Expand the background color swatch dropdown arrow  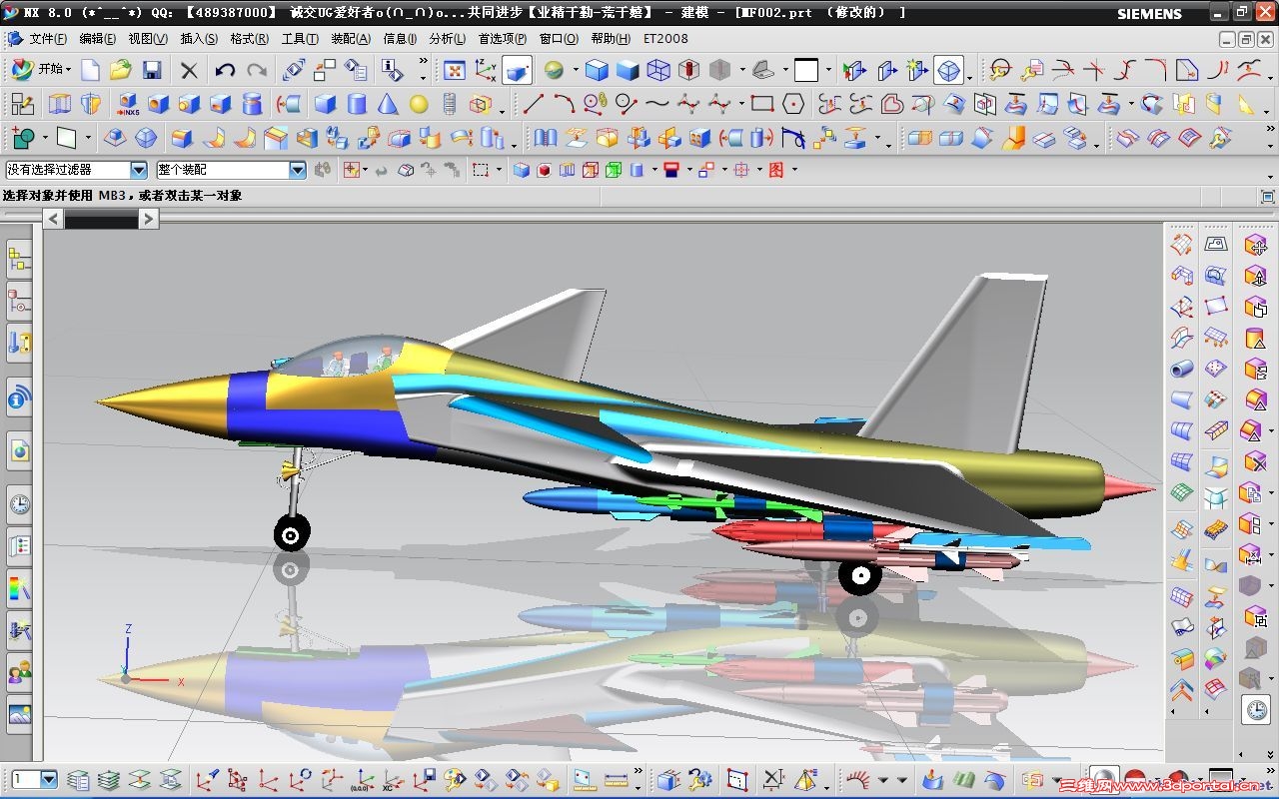pos(826,70)
